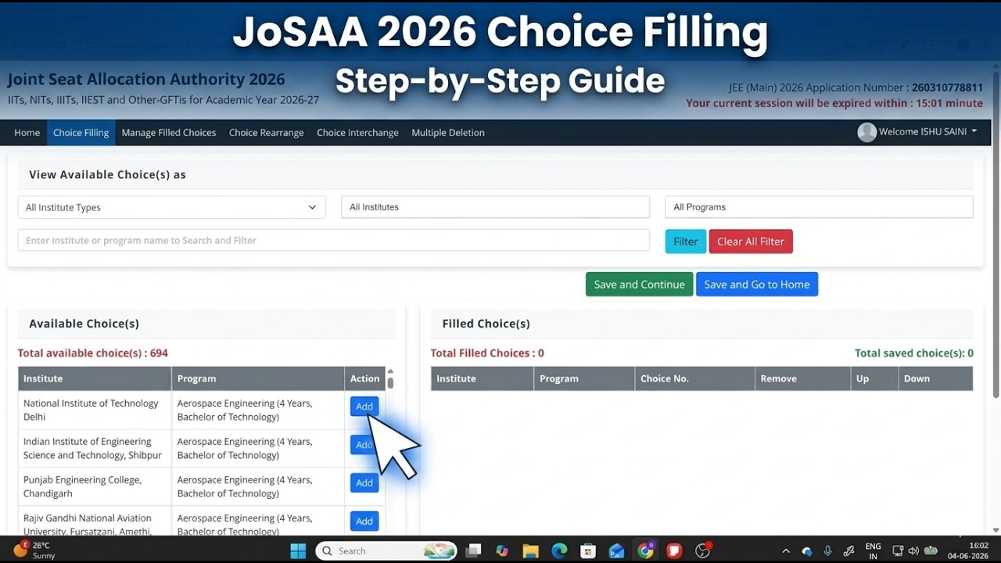
Task: Click the Joint Seat Allocation Authority 2026 title
Action: tap(146, 80)
